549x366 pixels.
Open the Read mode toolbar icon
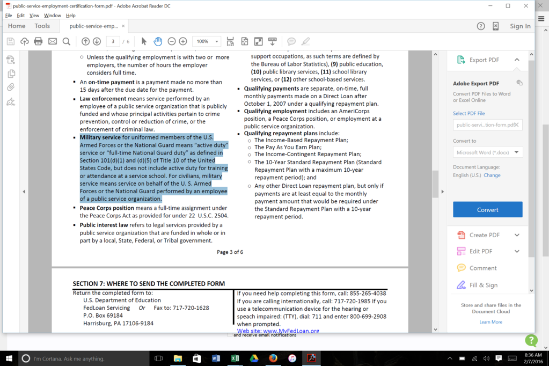tap(273, 41)
